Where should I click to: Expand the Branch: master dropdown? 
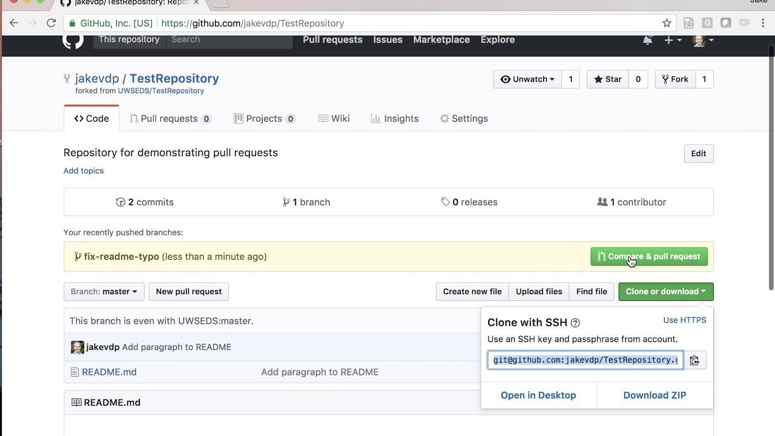click(x=104, y=291)
